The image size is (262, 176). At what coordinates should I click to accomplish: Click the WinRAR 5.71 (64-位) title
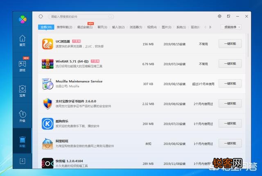pyautogui.click(x=72, y=61)
